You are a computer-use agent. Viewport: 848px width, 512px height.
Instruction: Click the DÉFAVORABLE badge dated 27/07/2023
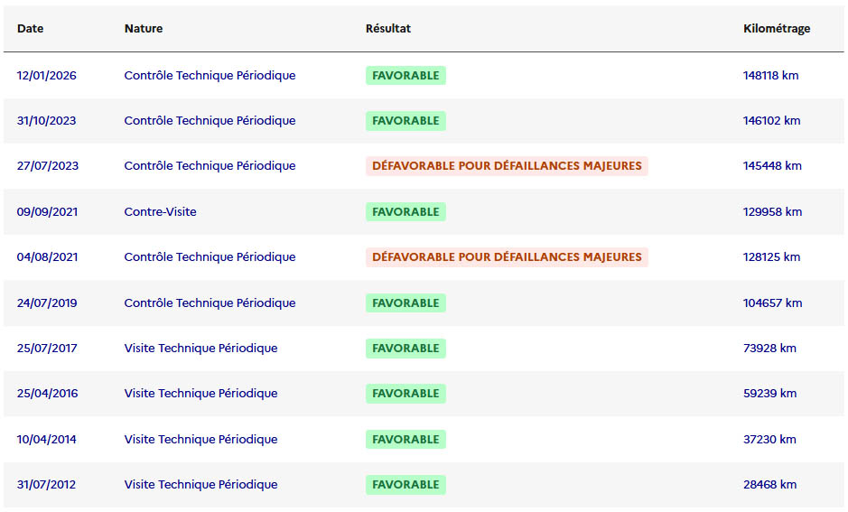pos(507,166)
